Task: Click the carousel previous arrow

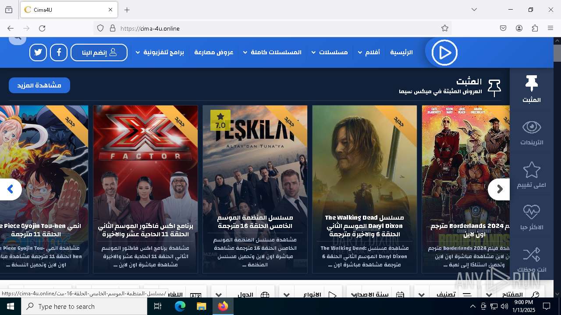Action: (x=11, y=189)
